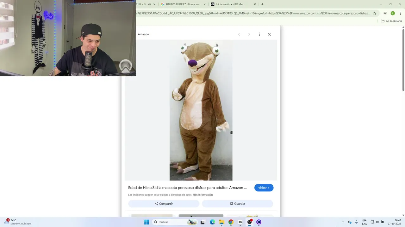
Task: Click the Sid sloth costume image
Action: 201,110
